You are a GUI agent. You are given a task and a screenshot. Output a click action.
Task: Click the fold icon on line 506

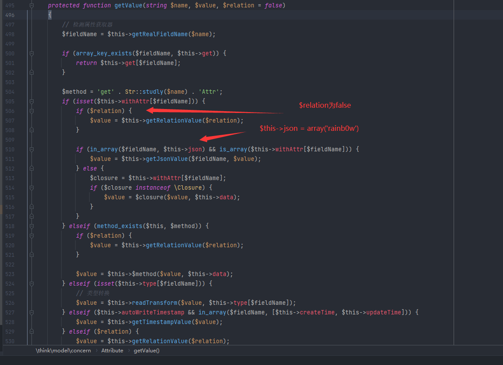tap(31, 111)
